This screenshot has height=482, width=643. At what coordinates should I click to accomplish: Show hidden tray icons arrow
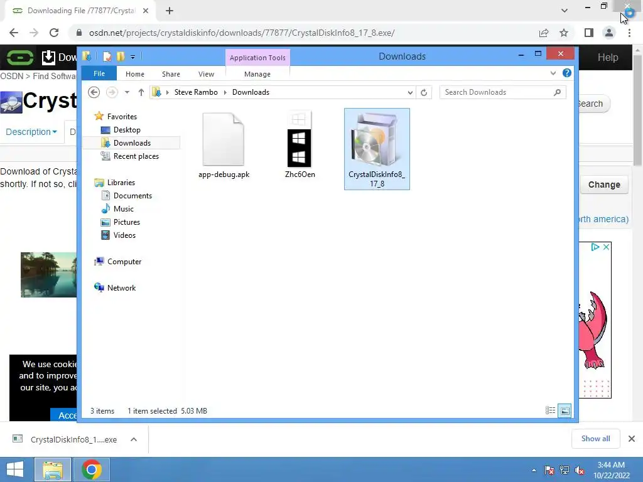tap(534, 470)
